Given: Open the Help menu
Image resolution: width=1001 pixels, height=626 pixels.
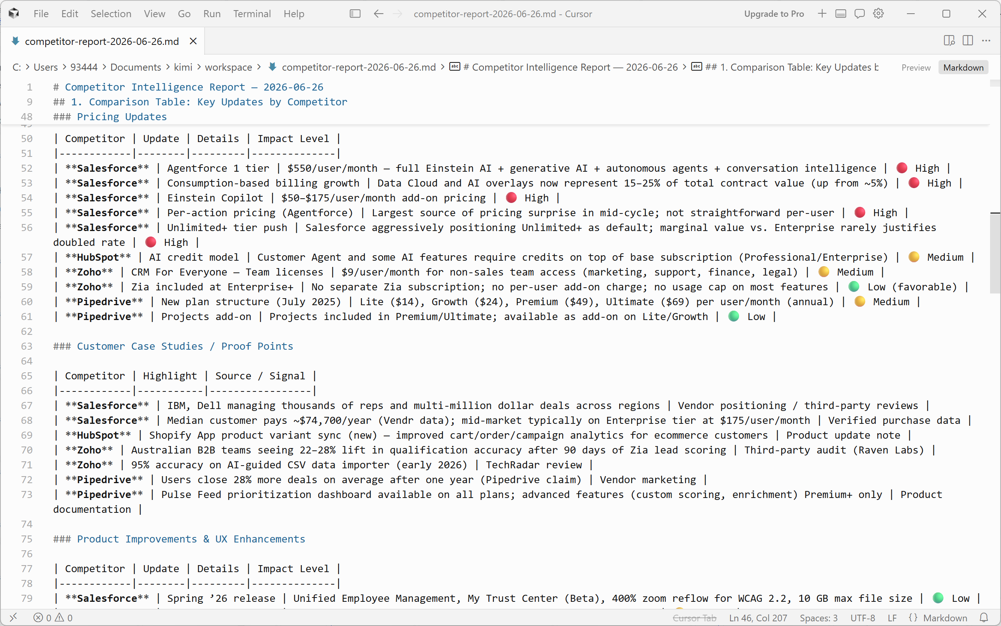Looking at the screenshot, I should coord(294,14).
